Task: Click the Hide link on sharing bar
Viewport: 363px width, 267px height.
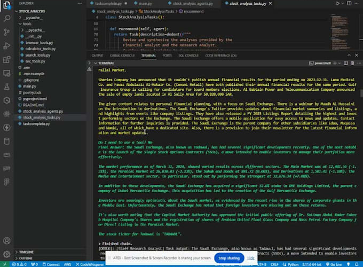Action: [250, 258]
